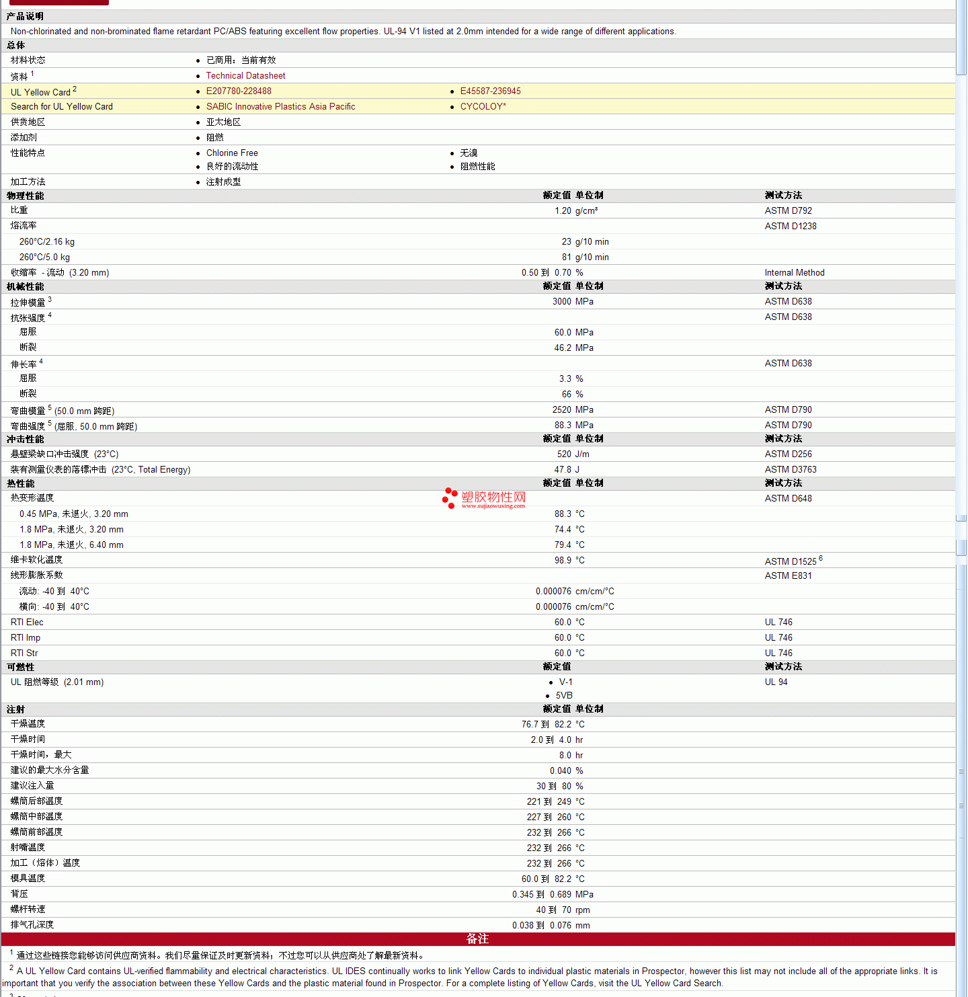Click the 干燥温度 row label
This screenshot has width=968, height=997.
click(x=28, y=724)
